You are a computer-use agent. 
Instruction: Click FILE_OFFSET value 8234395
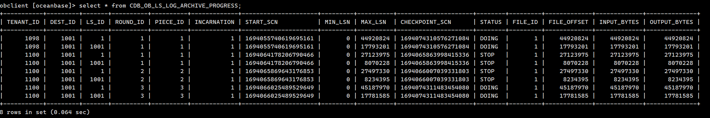tap(576, 79)
